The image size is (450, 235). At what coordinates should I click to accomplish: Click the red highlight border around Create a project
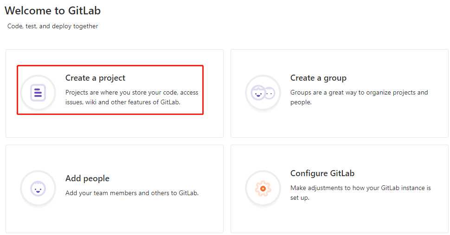203,90
